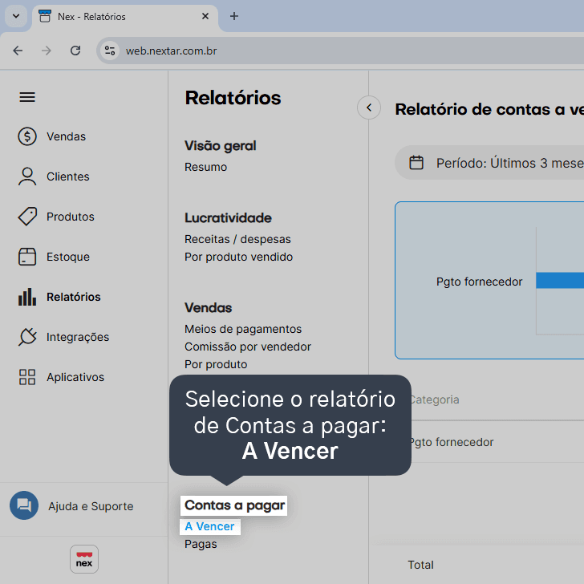Open the hamburger menu icon
Viewport: 584px width, 584px height.
coord(27,97)
